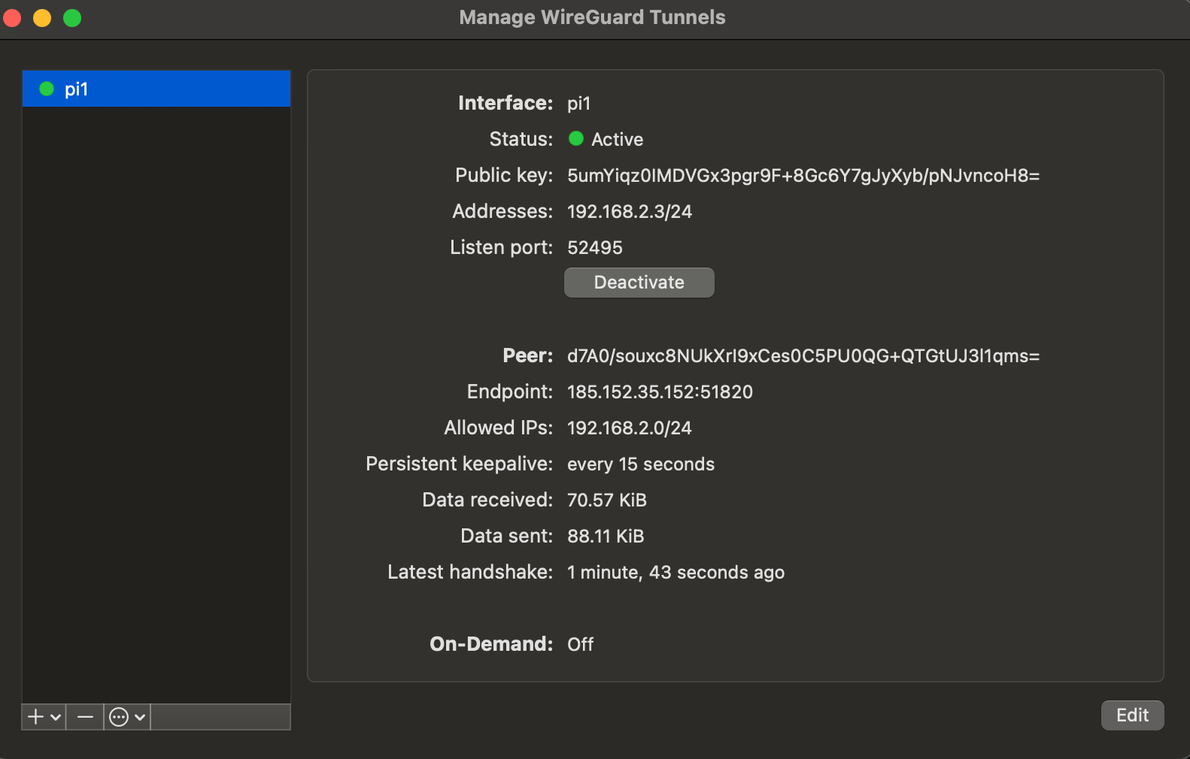Click the green status dot next to pi1 in the list
1190x759 pixels.
pyautogui.click(x=47, y=89)
